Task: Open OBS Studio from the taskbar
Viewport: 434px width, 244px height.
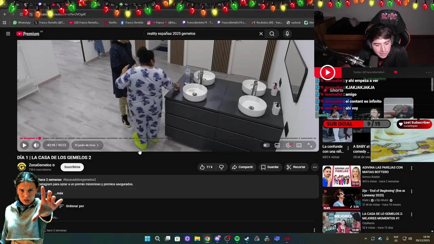Action: tap(227, 239)
